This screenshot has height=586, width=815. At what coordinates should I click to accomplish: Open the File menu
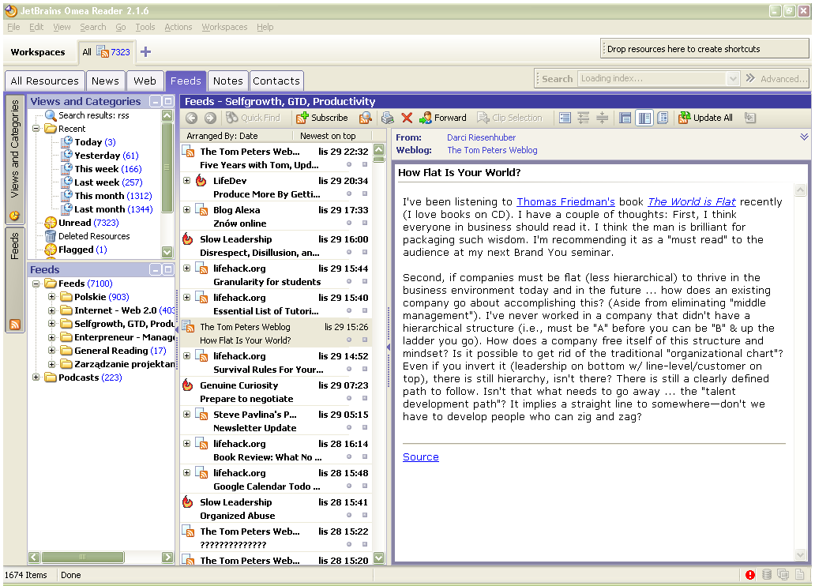click(x=13, y=27)
